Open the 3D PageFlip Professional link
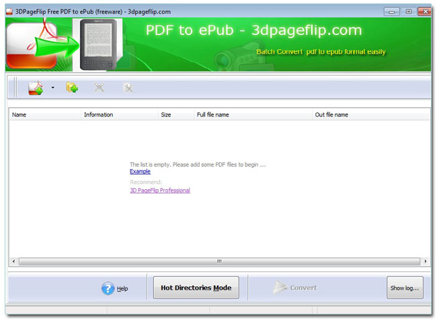437x326 pixels. tap(160, 191)
